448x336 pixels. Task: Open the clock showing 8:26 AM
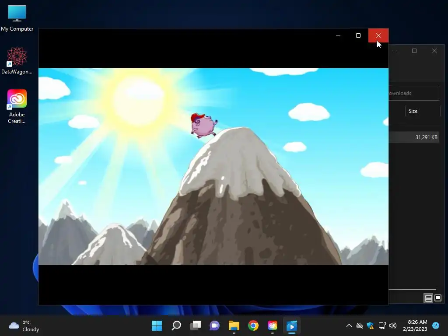415,325
